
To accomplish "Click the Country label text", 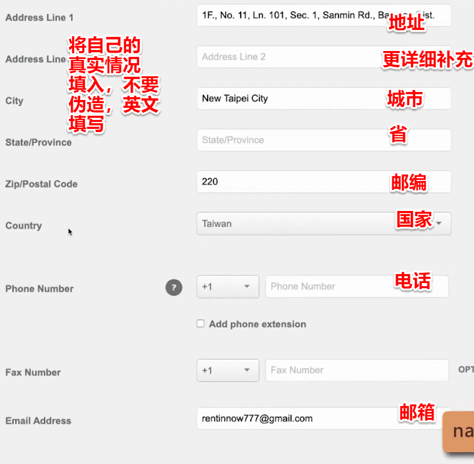I will [x=24, y=226].
